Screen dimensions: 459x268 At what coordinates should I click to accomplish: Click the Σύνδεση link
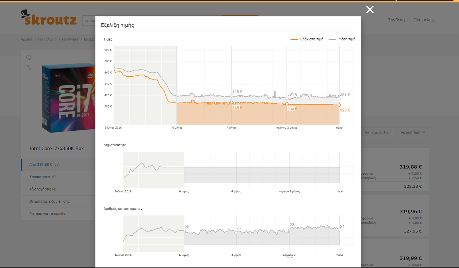click(x=396, y=20)
